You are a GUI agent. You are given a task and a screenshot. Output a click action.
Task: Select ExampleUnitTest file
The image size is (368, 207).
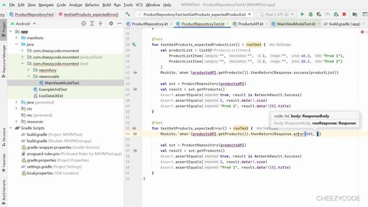click(x=53, y=90)
